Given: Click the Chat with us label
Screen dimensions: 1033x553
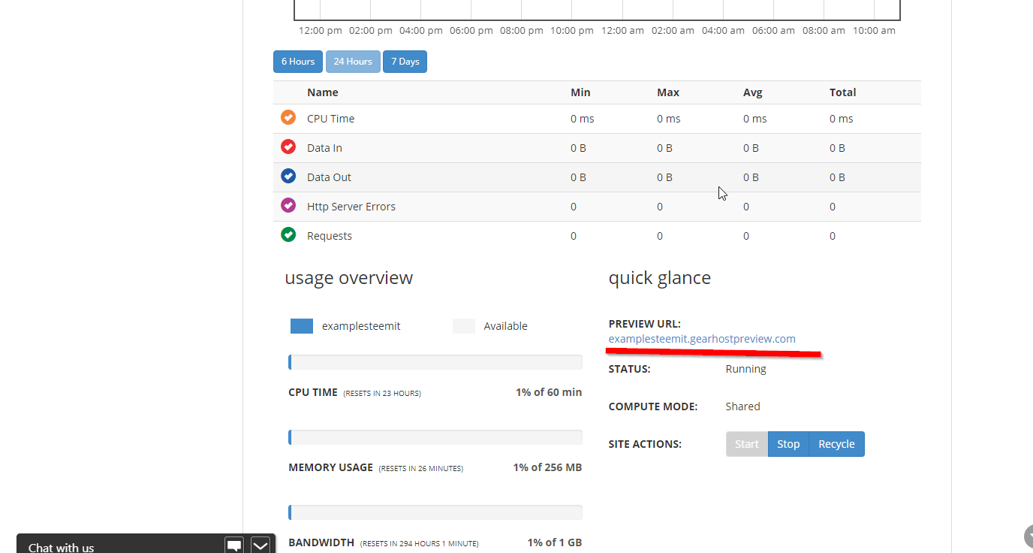Looking at the screenshot, I should point(61,548).
